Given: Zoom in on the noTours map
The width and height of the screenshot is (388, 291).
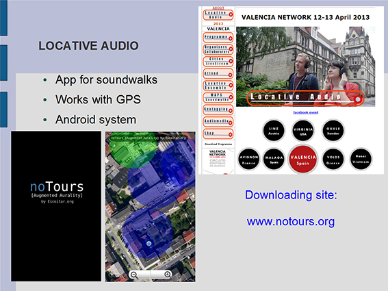Looking at the screenshot, I should 167,274.
